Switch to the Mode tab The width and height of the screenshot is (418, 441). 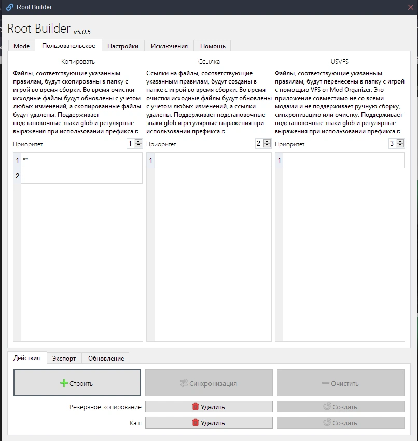[22, 46]
